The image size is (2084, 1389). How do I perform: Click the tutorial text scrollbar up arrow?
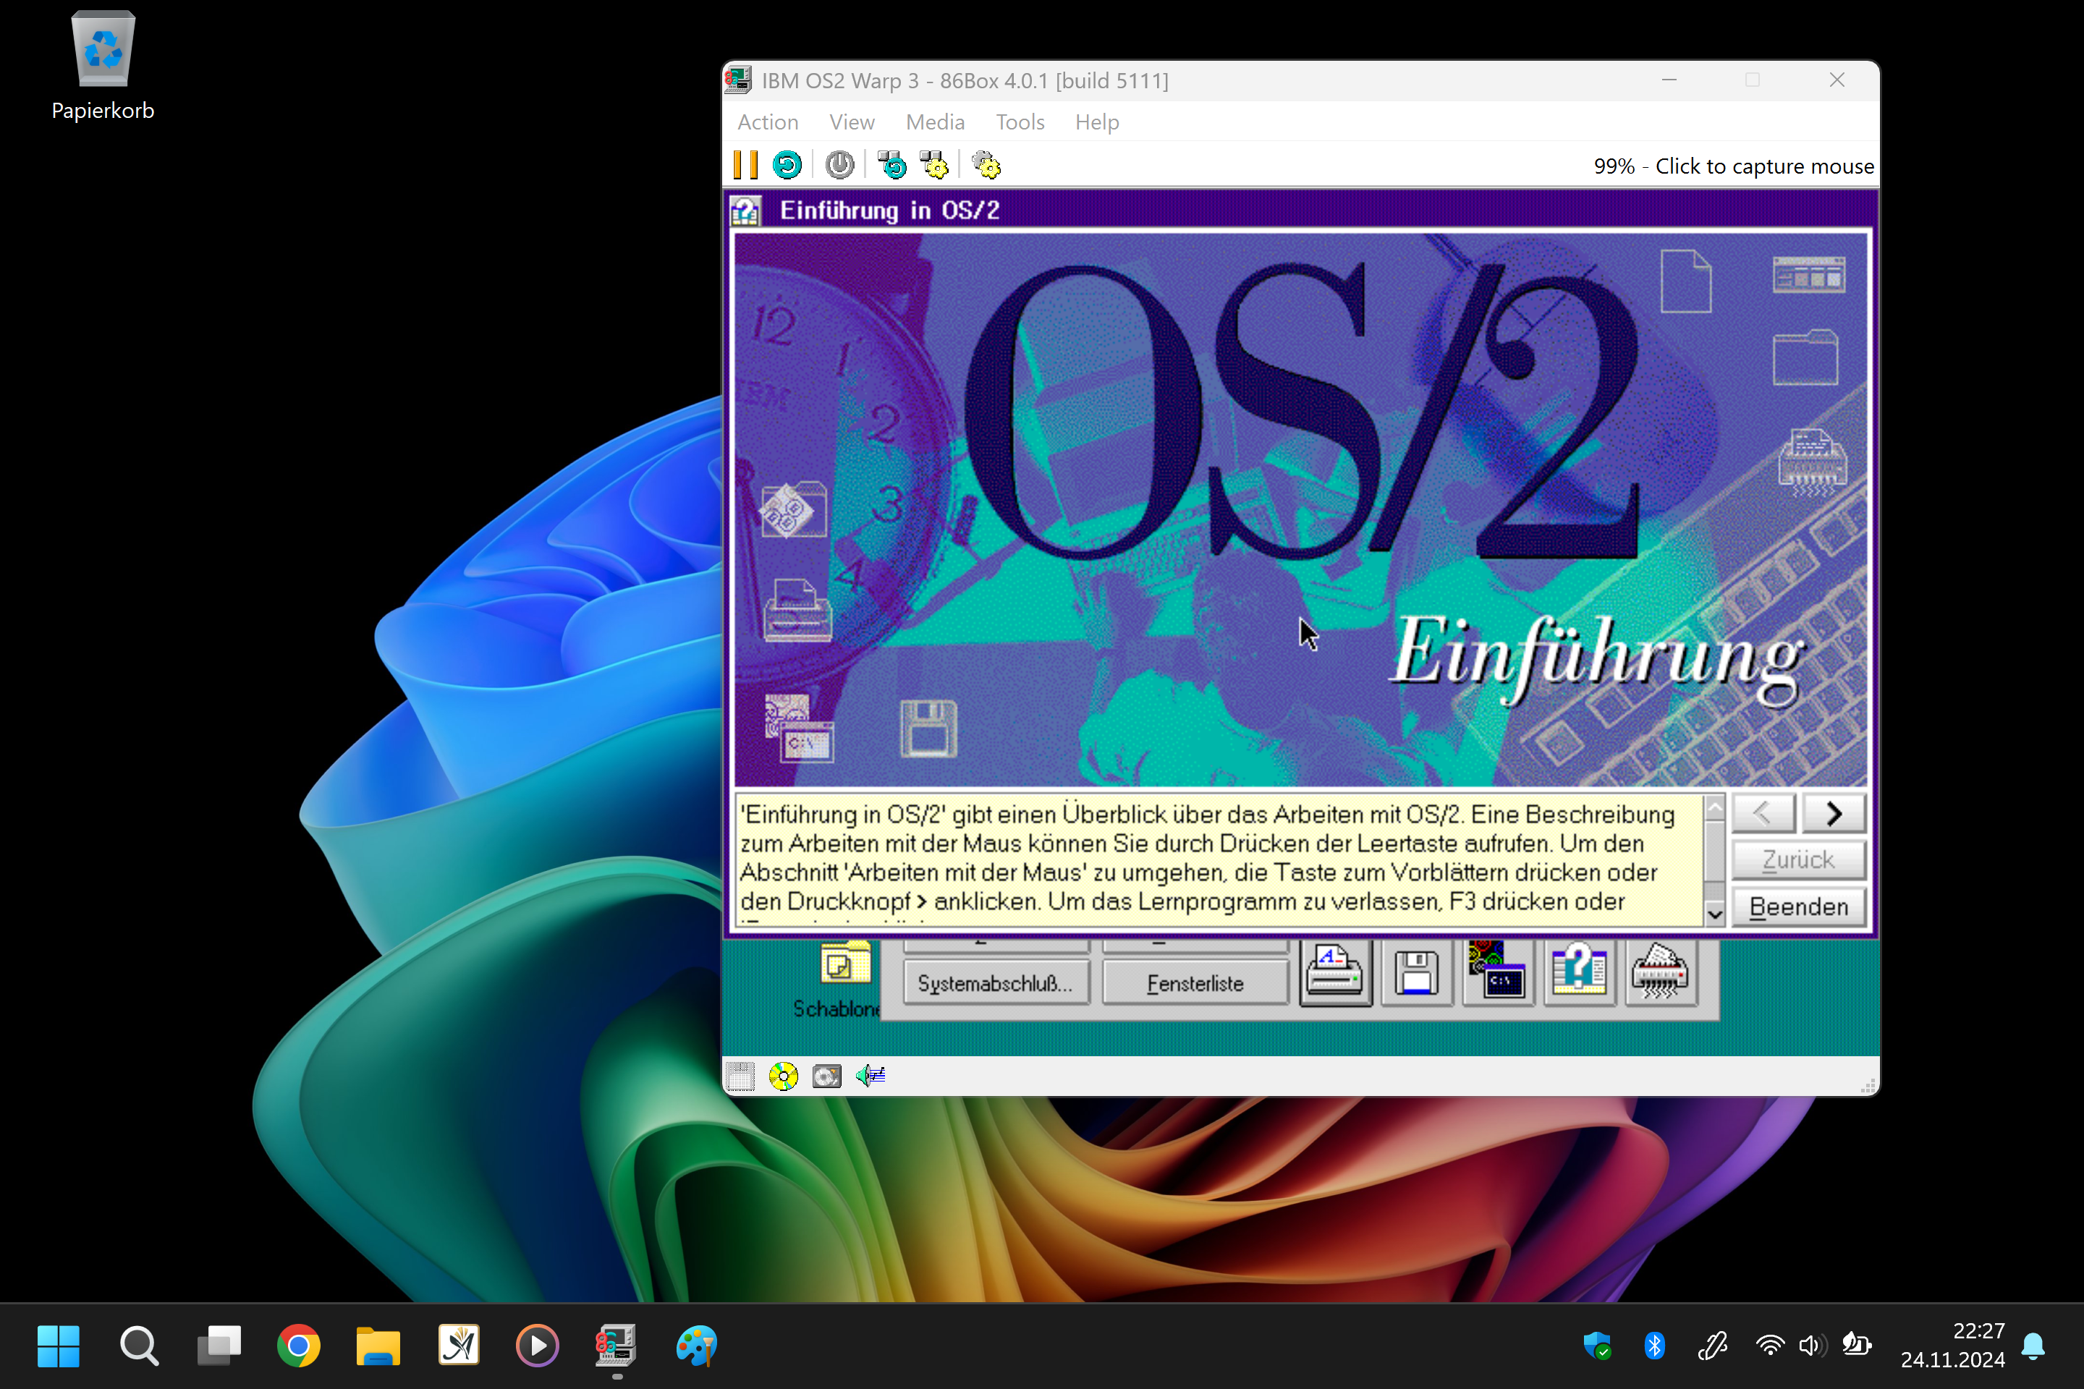tap(1714, 807)
